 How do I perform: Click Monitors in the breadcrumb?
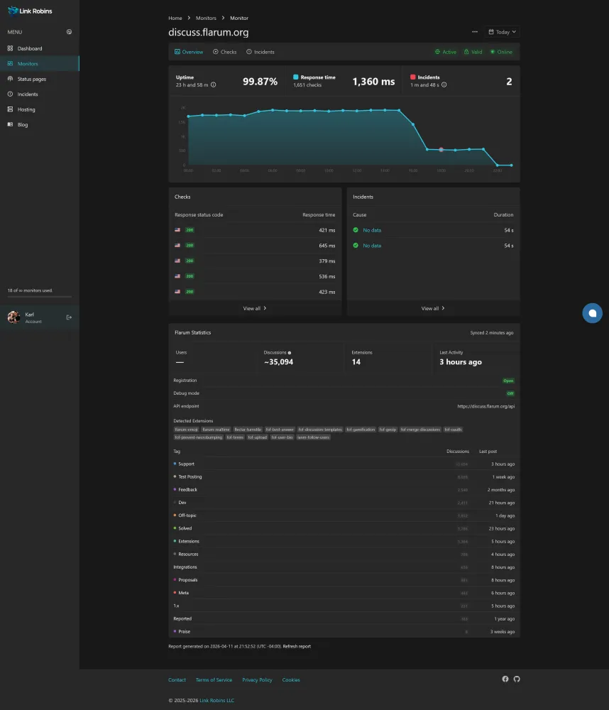tap(206, 18)
